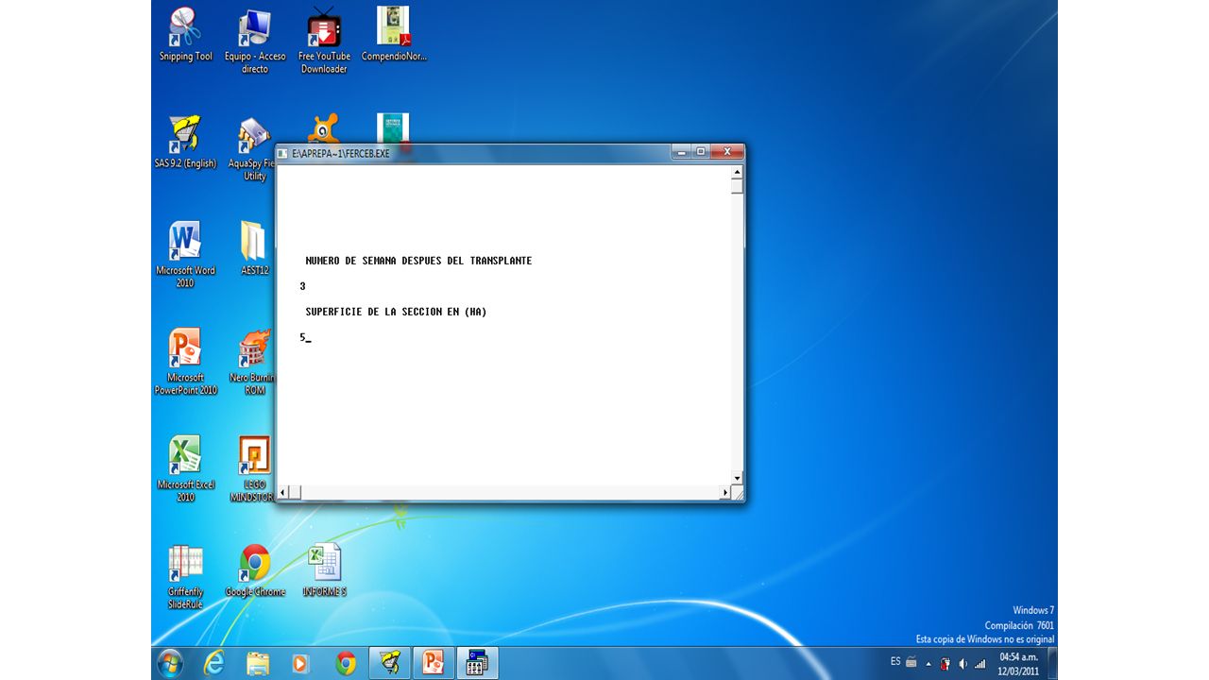Open Windows Explorer from taskbar
The width and height of the screenshot is (1209, 680).
258,664
